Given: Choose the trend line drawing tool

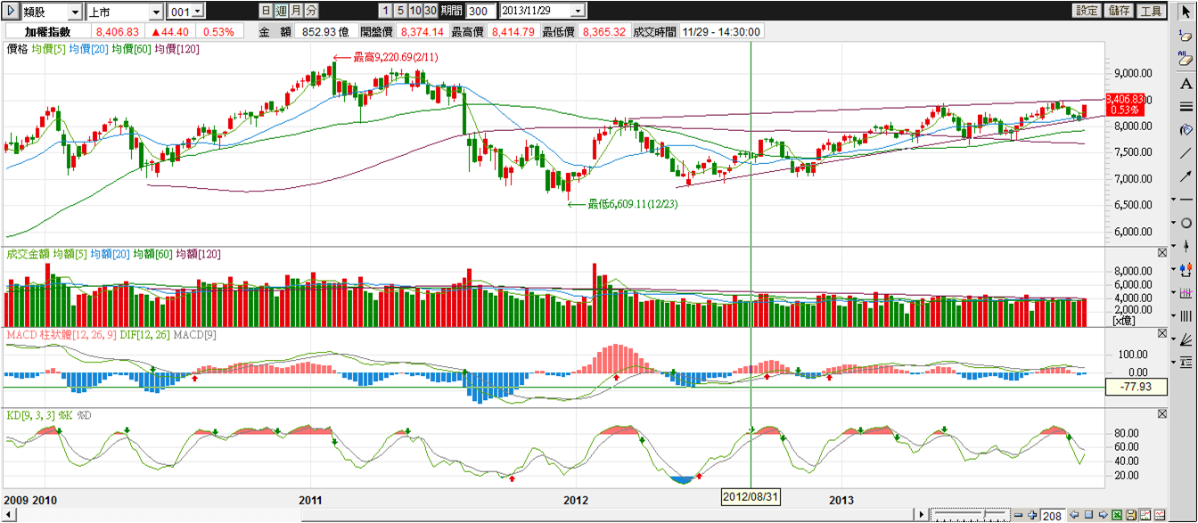Looking at the screenshot, I should (x=1186, y=153).
